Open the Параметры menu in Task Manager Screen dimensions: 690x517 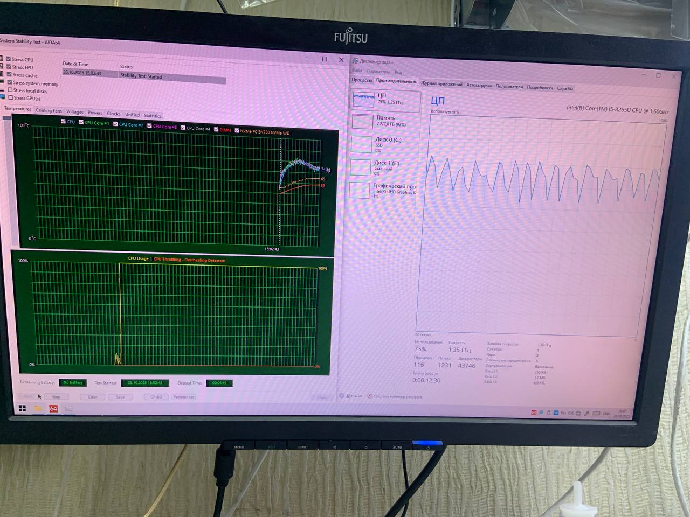coord(377,71)
